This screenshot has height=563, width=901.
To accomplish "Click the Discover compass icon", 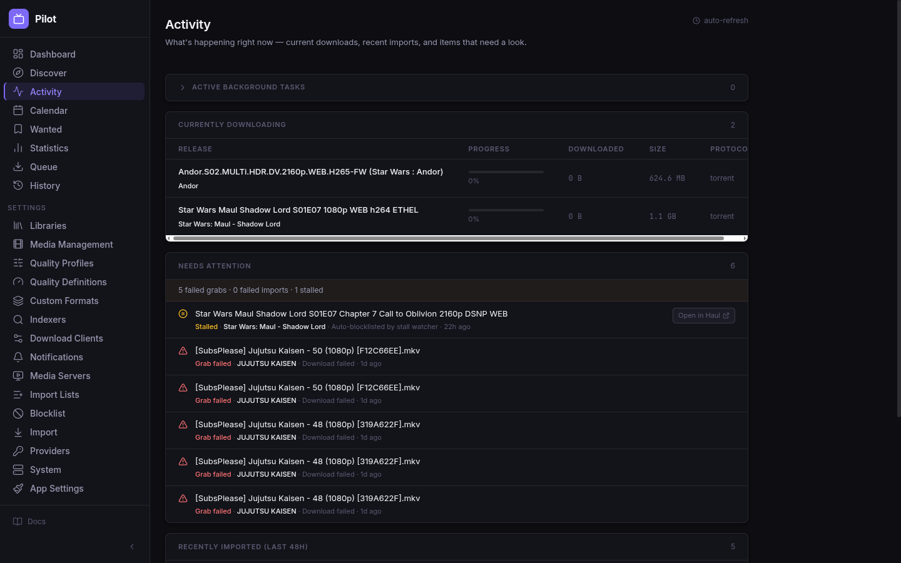I will 18,73.
